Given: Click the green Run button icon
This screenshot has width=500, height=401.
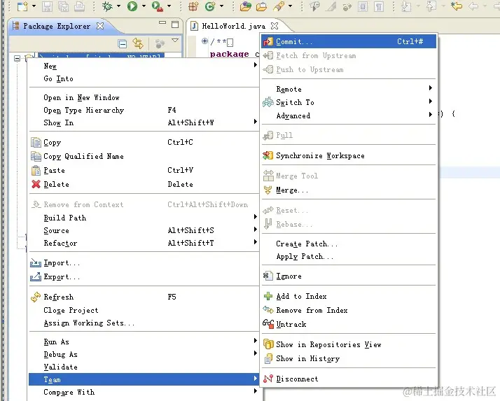Looking at the screenshot, I should [x=132, y=6].
